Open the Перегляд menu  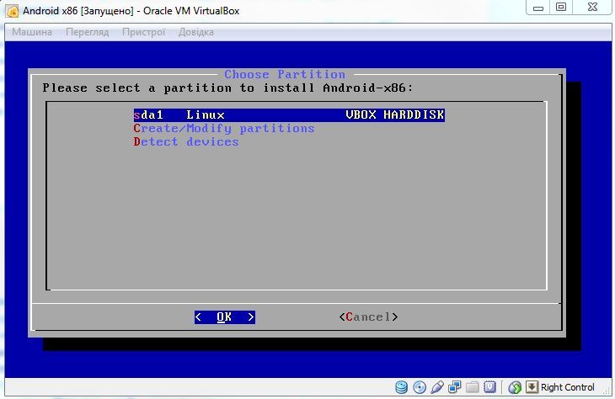(x=87, y=32)
